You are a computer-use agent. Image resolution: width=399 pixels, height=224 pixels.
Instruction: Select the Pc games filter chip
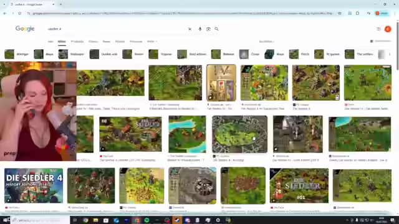click(x=327, y=54)
